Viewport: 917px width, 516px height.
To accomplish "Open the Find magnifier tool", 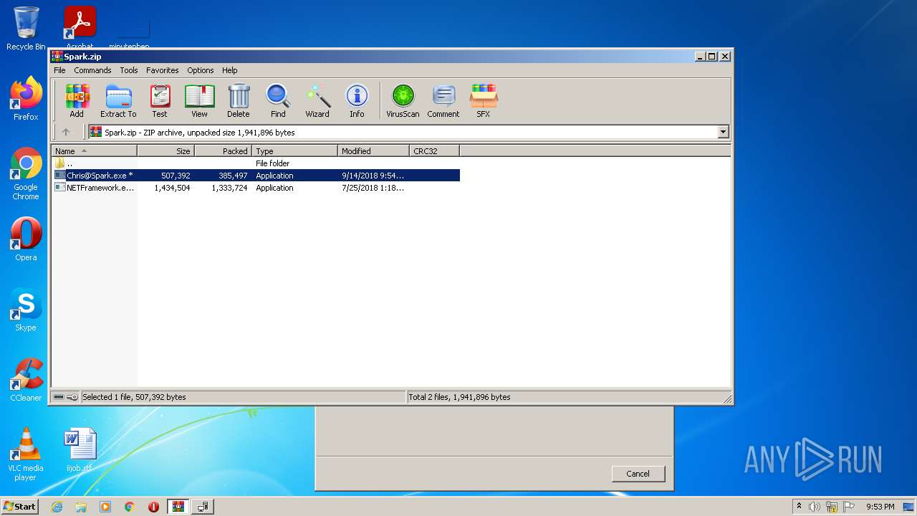I will (278, 100).
